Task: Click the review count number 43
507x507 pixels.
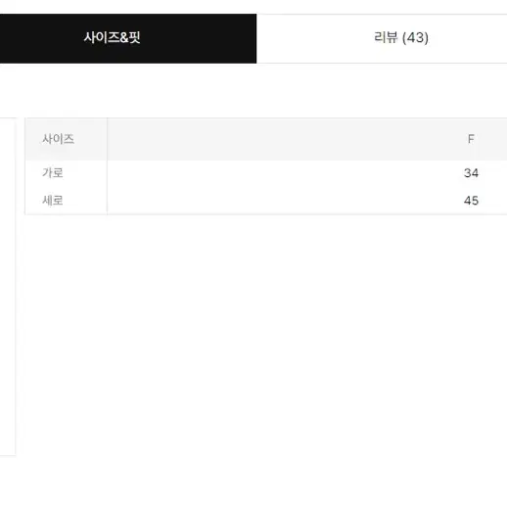Action: coord(415,38)
